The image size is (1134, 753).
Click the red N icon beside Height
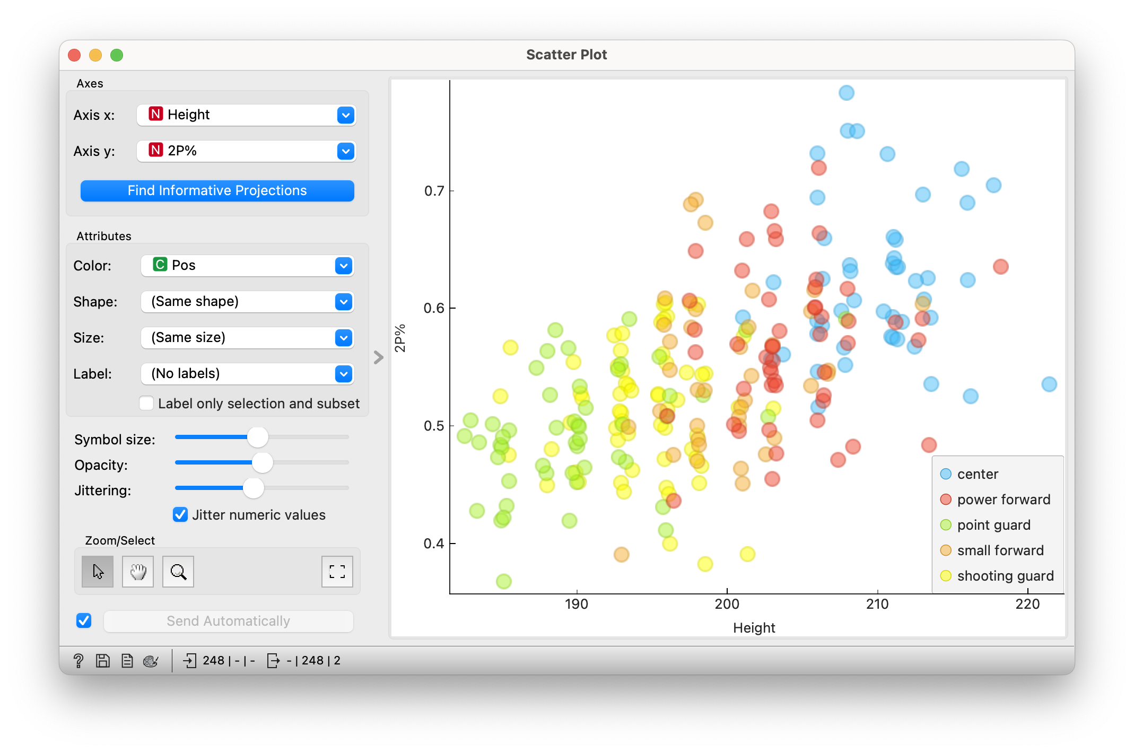155,114
